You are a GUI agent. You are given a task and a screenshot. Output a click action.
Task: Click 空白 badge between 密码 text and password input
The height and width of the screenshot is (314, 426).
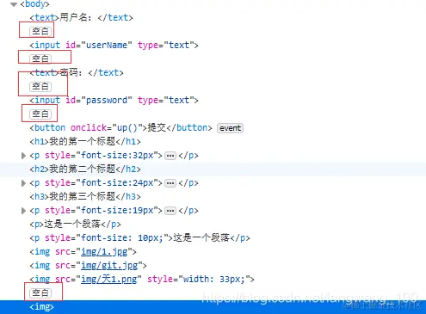tap(40, 86)
